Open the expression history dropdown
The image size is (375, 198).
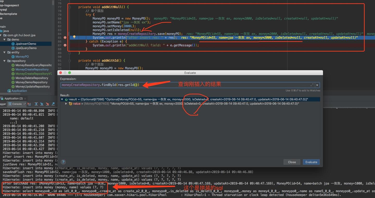point(317,85)
